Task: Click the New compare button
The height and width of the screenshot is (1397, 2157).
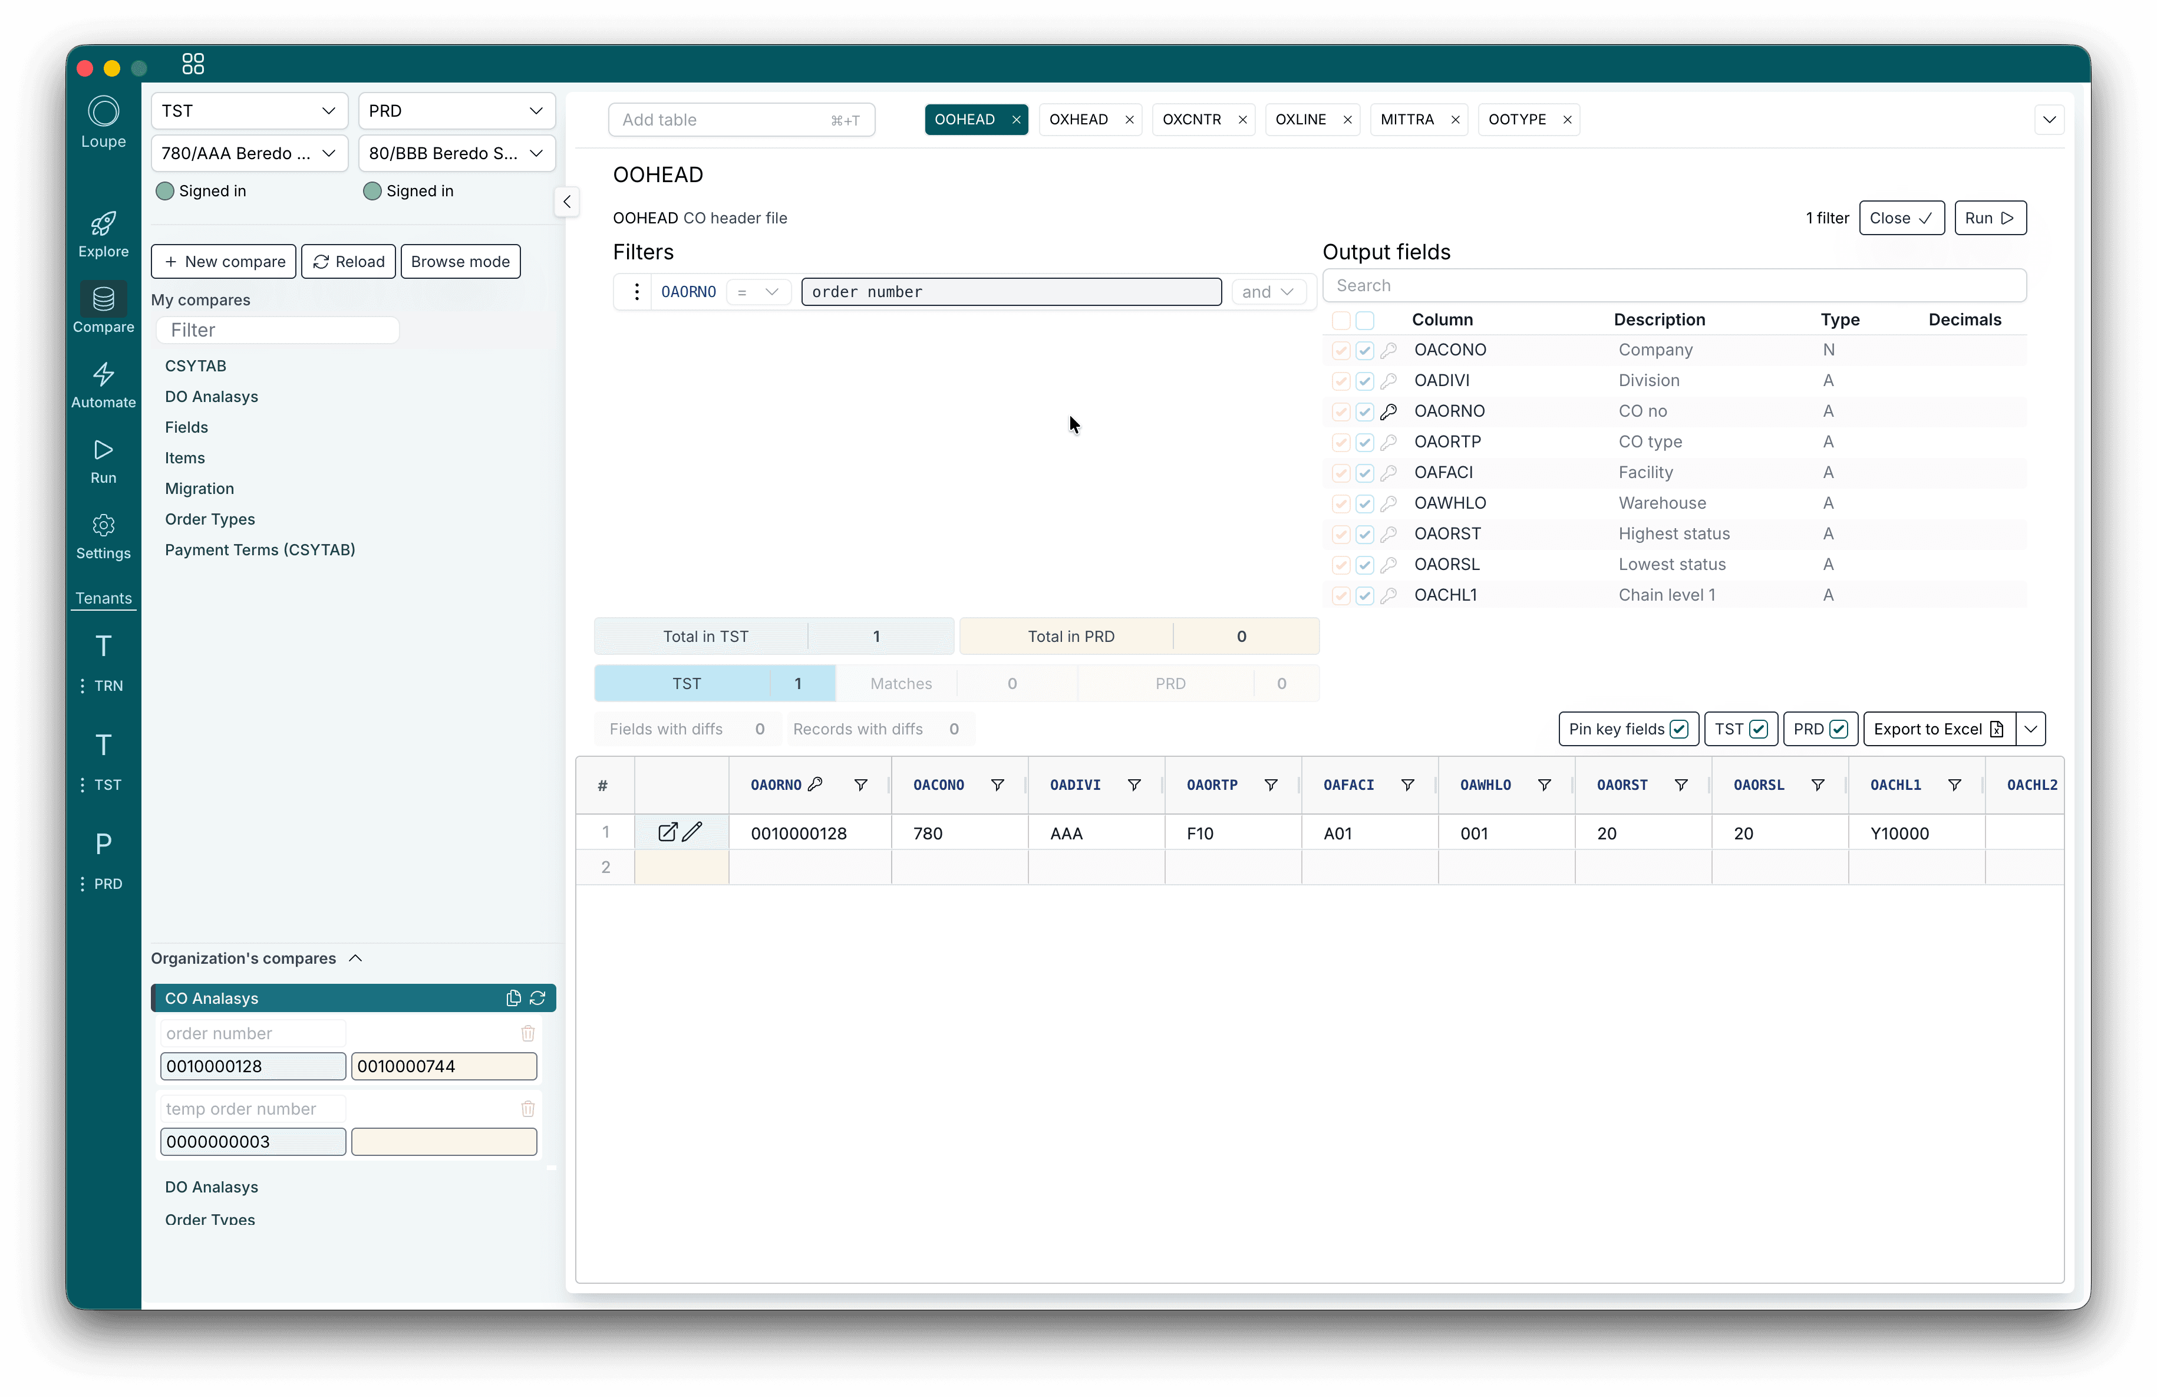Action: pyautogui.click(x=224, y=262)
